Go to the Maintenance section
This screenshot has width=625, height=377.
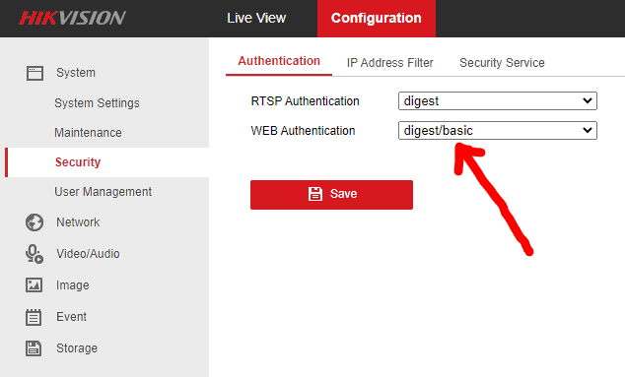88,133
